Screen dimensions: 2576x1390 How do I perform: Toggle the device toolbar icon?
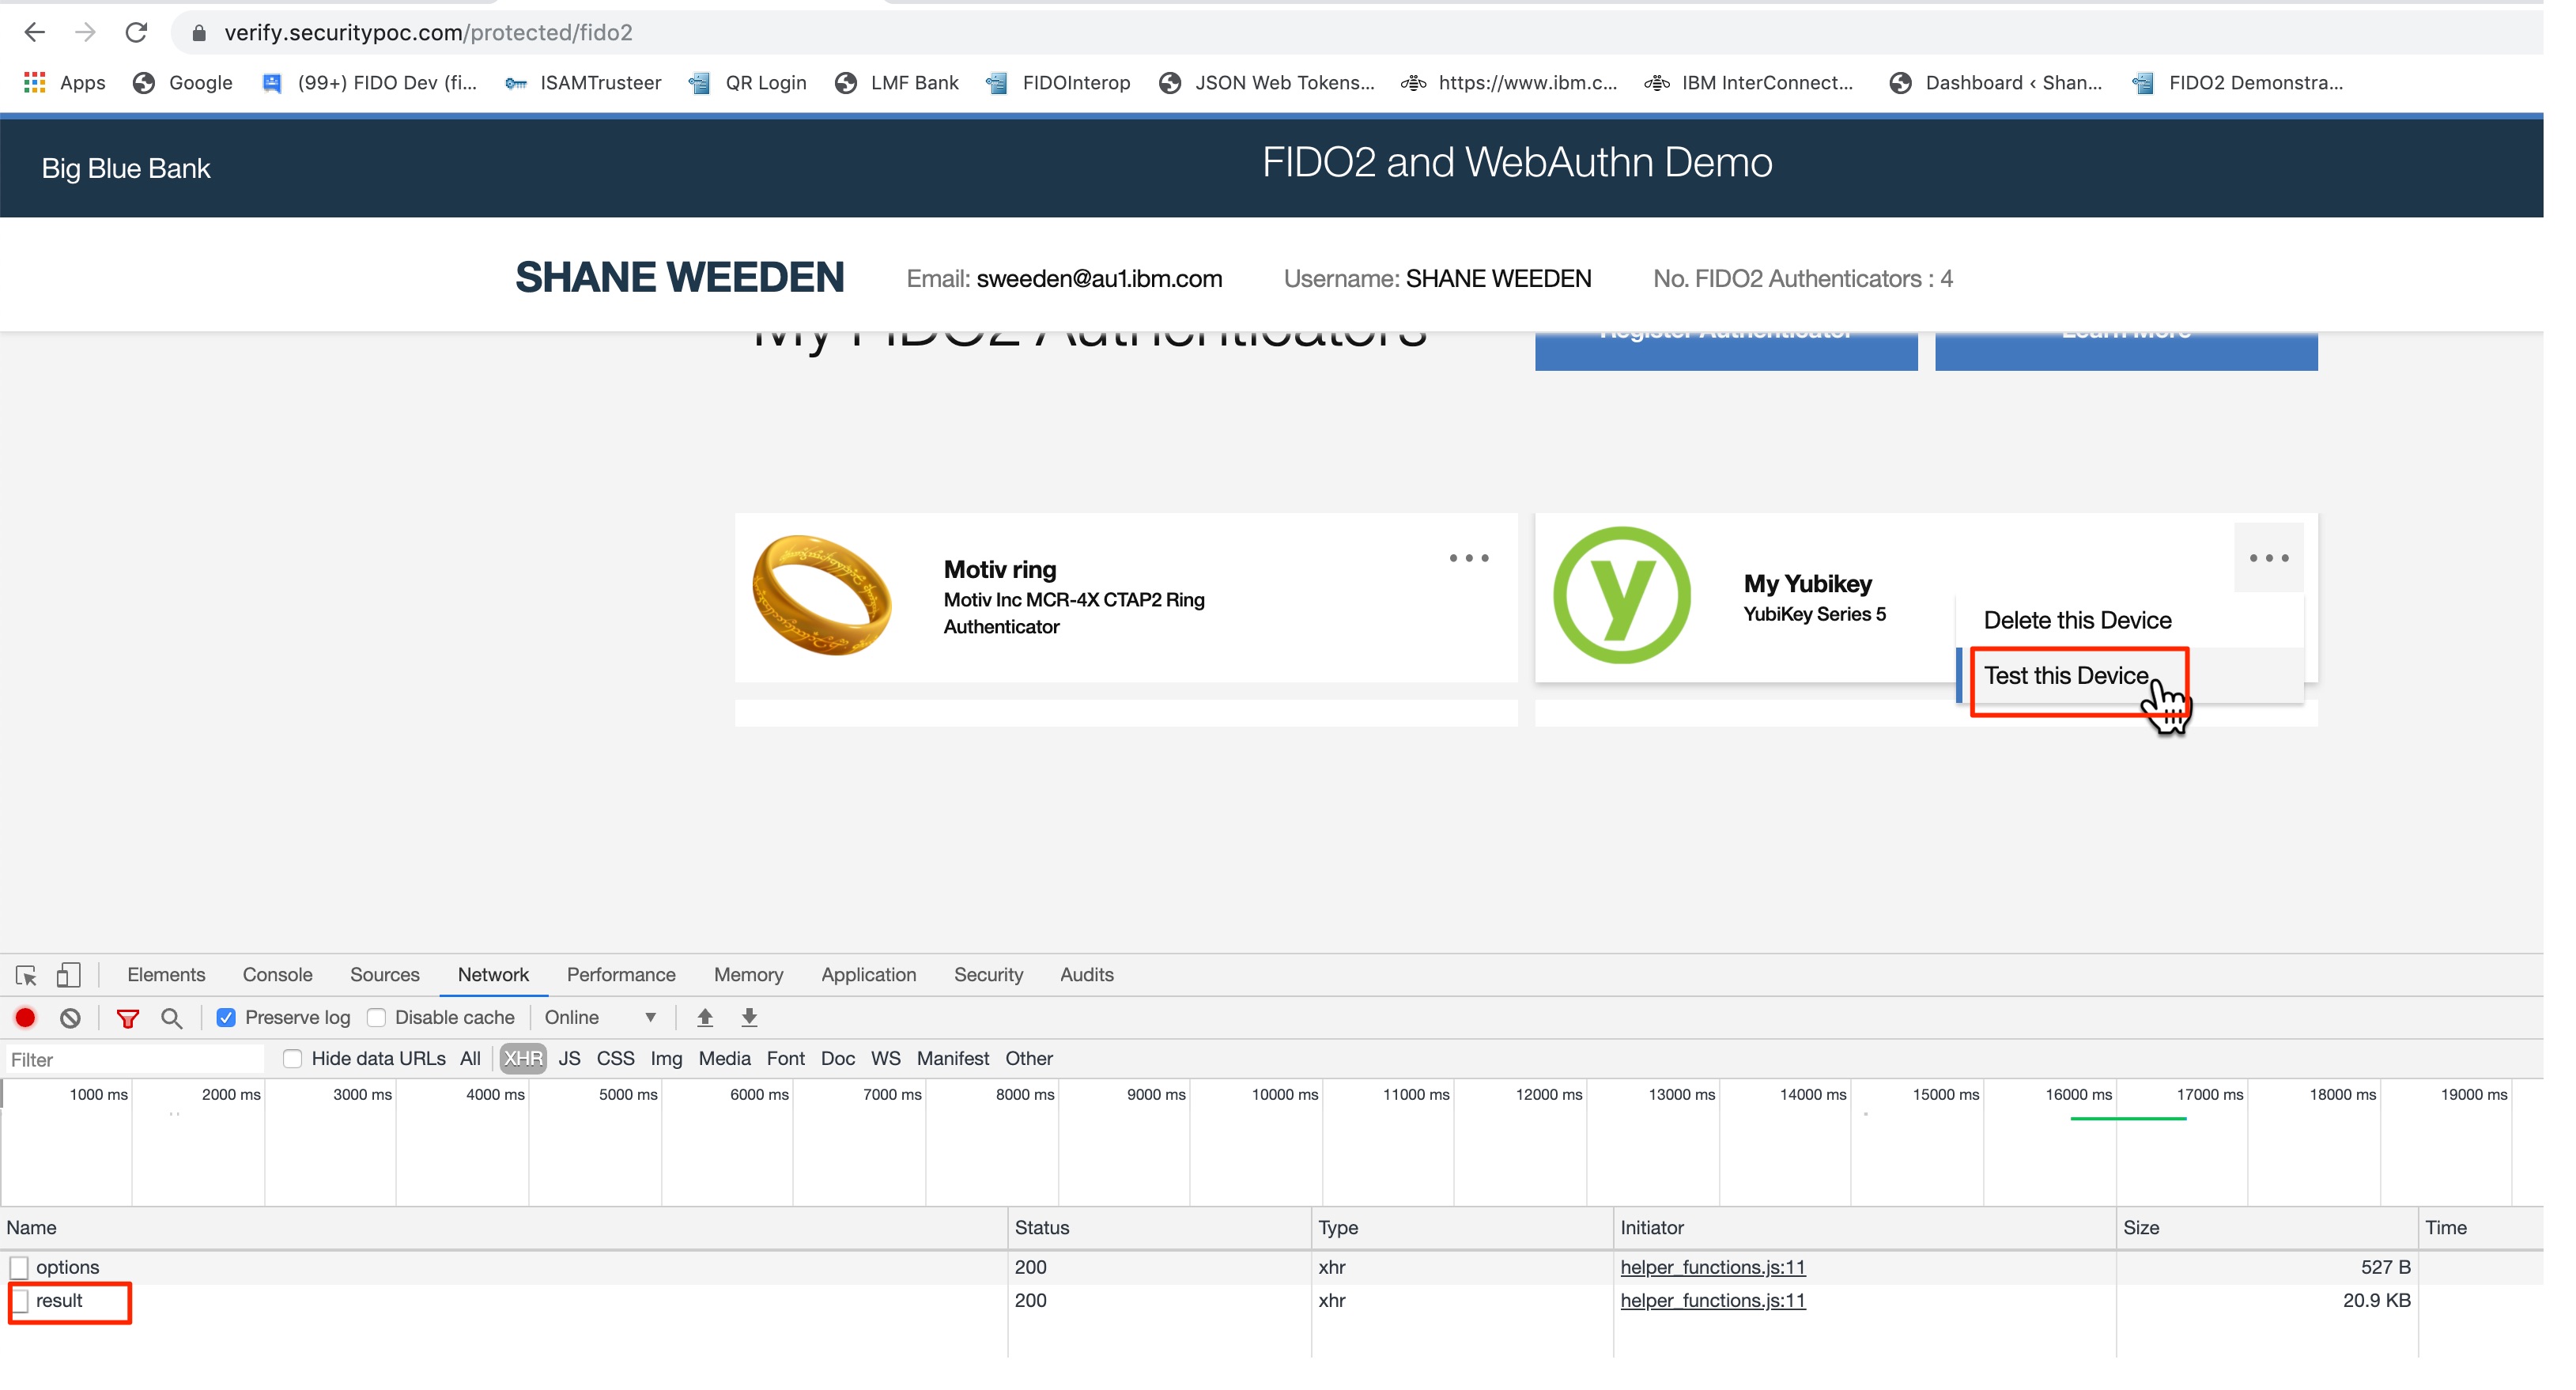pyautogui.click(x=68, y=974)
